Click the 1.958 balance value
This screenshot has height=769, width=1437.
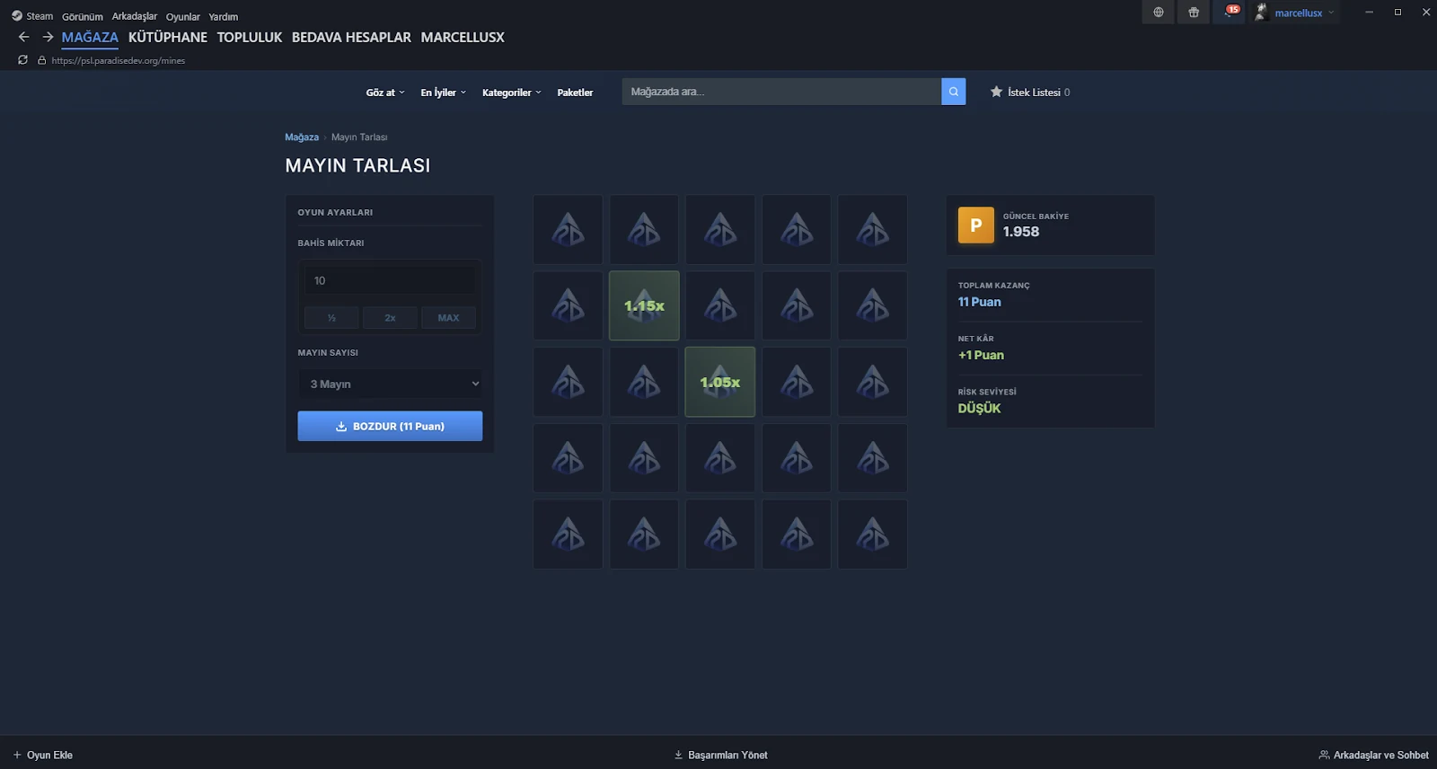1021,232
